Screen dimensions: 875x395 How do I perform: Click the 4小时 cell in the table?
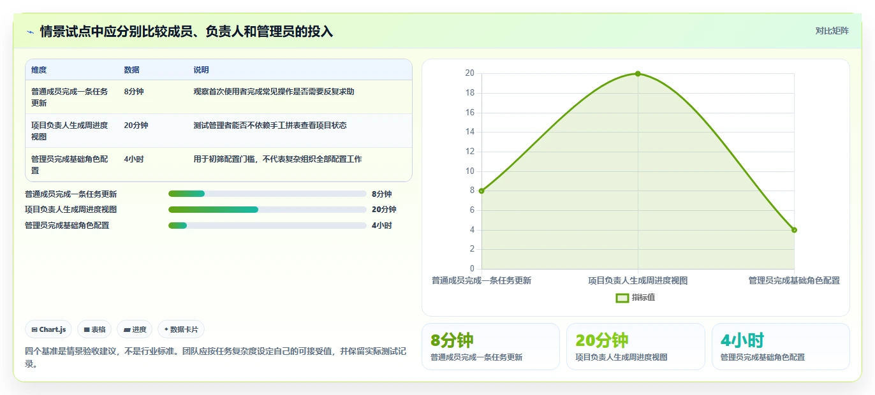pyautogui.click(x=134, y=159)
